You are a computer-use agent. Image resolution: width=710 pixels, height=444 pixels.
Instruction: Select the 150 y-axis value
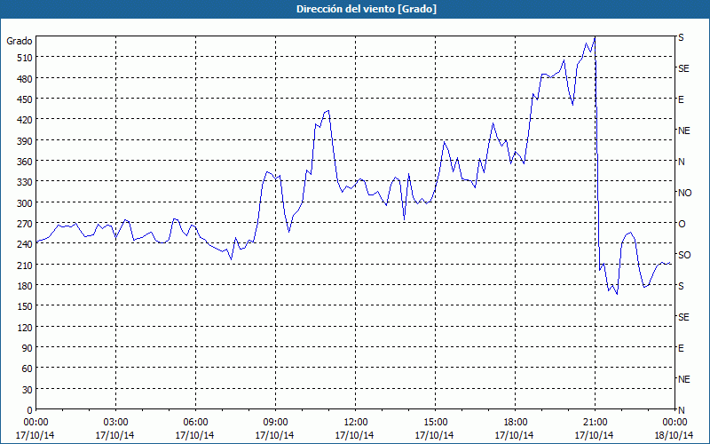click(26, 306)
